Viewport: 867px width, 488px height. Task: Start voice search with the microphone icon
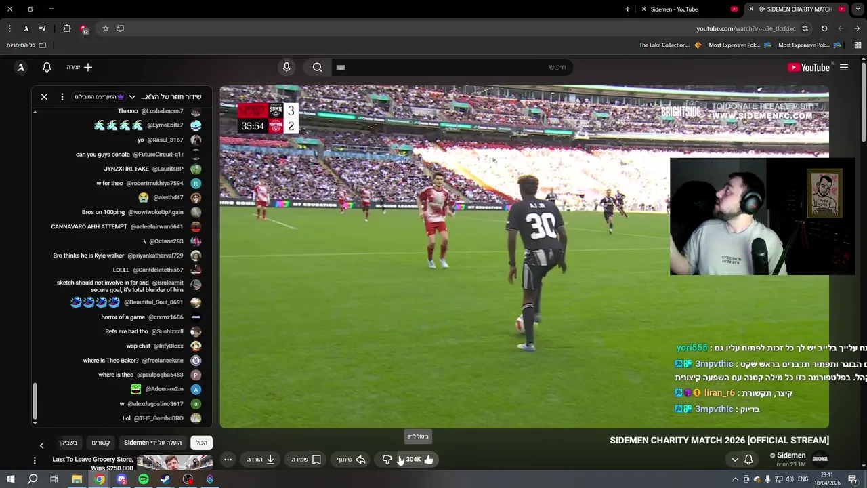[x=287, y=67]
